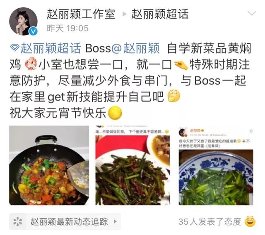Expand the arrow beside 赵丽颖最新动态追踪
This screenshot has height=235, width=265.
point(116,221)
